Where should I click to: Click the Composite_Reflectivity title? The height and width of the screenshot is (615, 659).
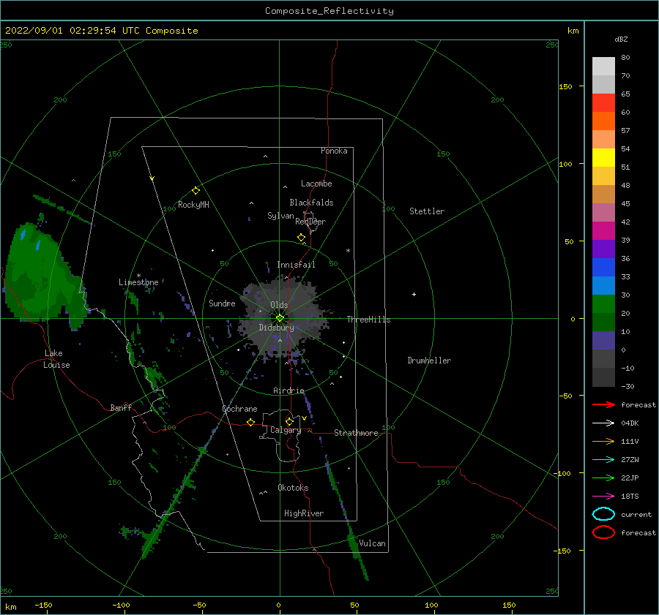(x=329, y=11)
